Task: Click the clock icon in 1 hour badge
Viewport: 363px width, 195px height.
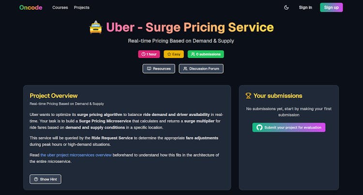Action: 144,54
